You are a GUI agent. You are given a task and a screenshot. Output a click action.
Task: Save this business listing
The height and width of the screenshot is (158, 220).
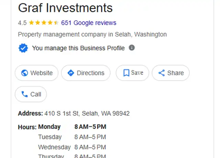pos(132,73)
